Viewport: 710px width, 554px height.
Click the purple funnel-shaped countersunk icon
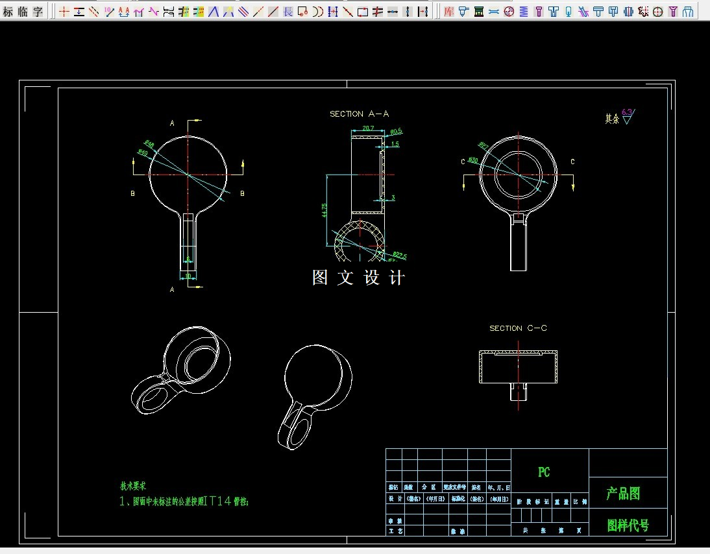673,12
